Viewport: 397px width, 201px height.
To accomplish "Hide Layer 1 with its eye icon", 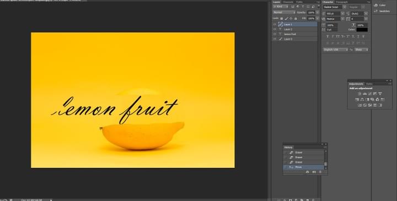I will (x=275, y=24).
